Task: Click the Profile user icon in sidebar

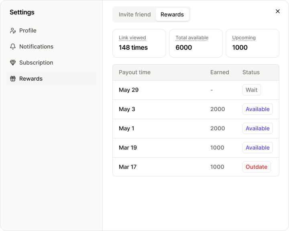Action: coord(13,30)
